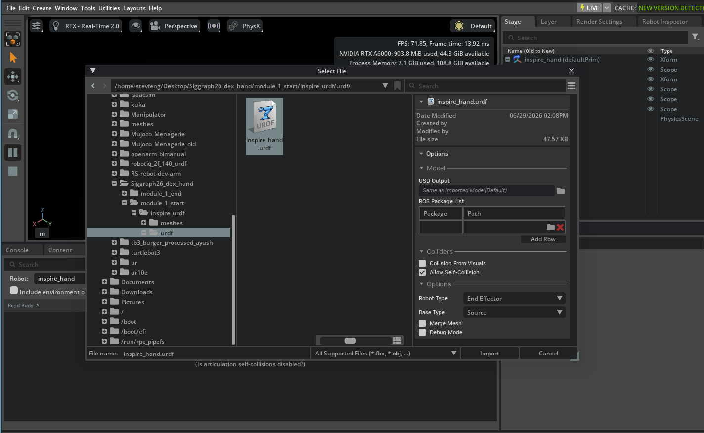The height and width of the screenshot is (433, 704).
Task: Open the Base Type dropdown
Action: (x=514, y=312)
